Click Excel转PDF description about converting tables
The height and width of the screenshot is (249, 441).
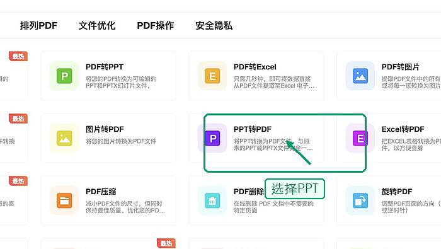click(411, 144)
